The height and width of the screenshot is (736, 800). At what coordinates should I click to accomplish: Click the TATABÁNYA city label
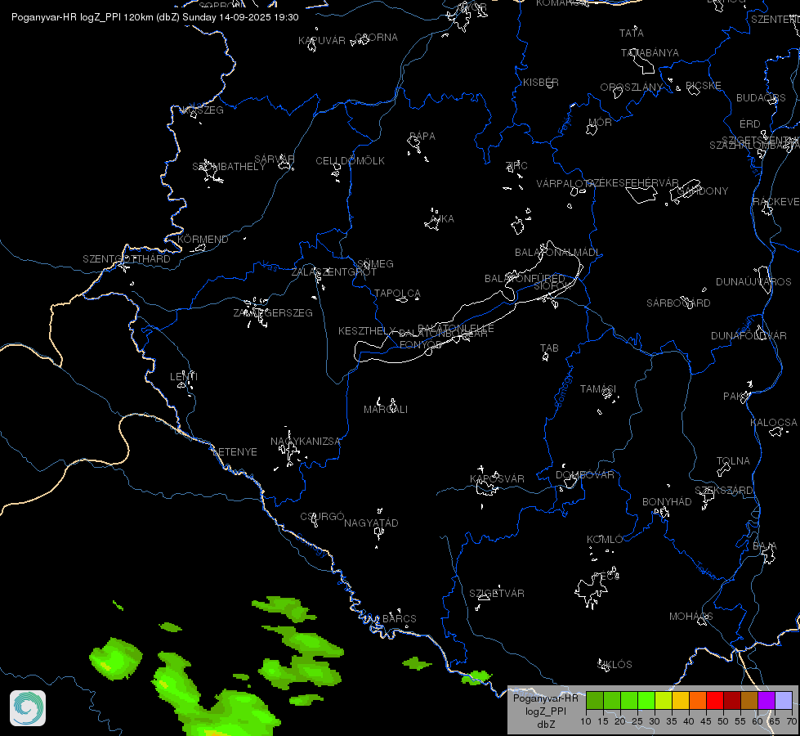(x=650, y=53)
